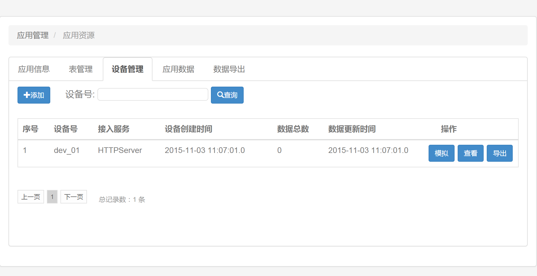Viewport: 537px width, 276px height.
Task: Open the 数据导出 tab
Action: point(229,69)
